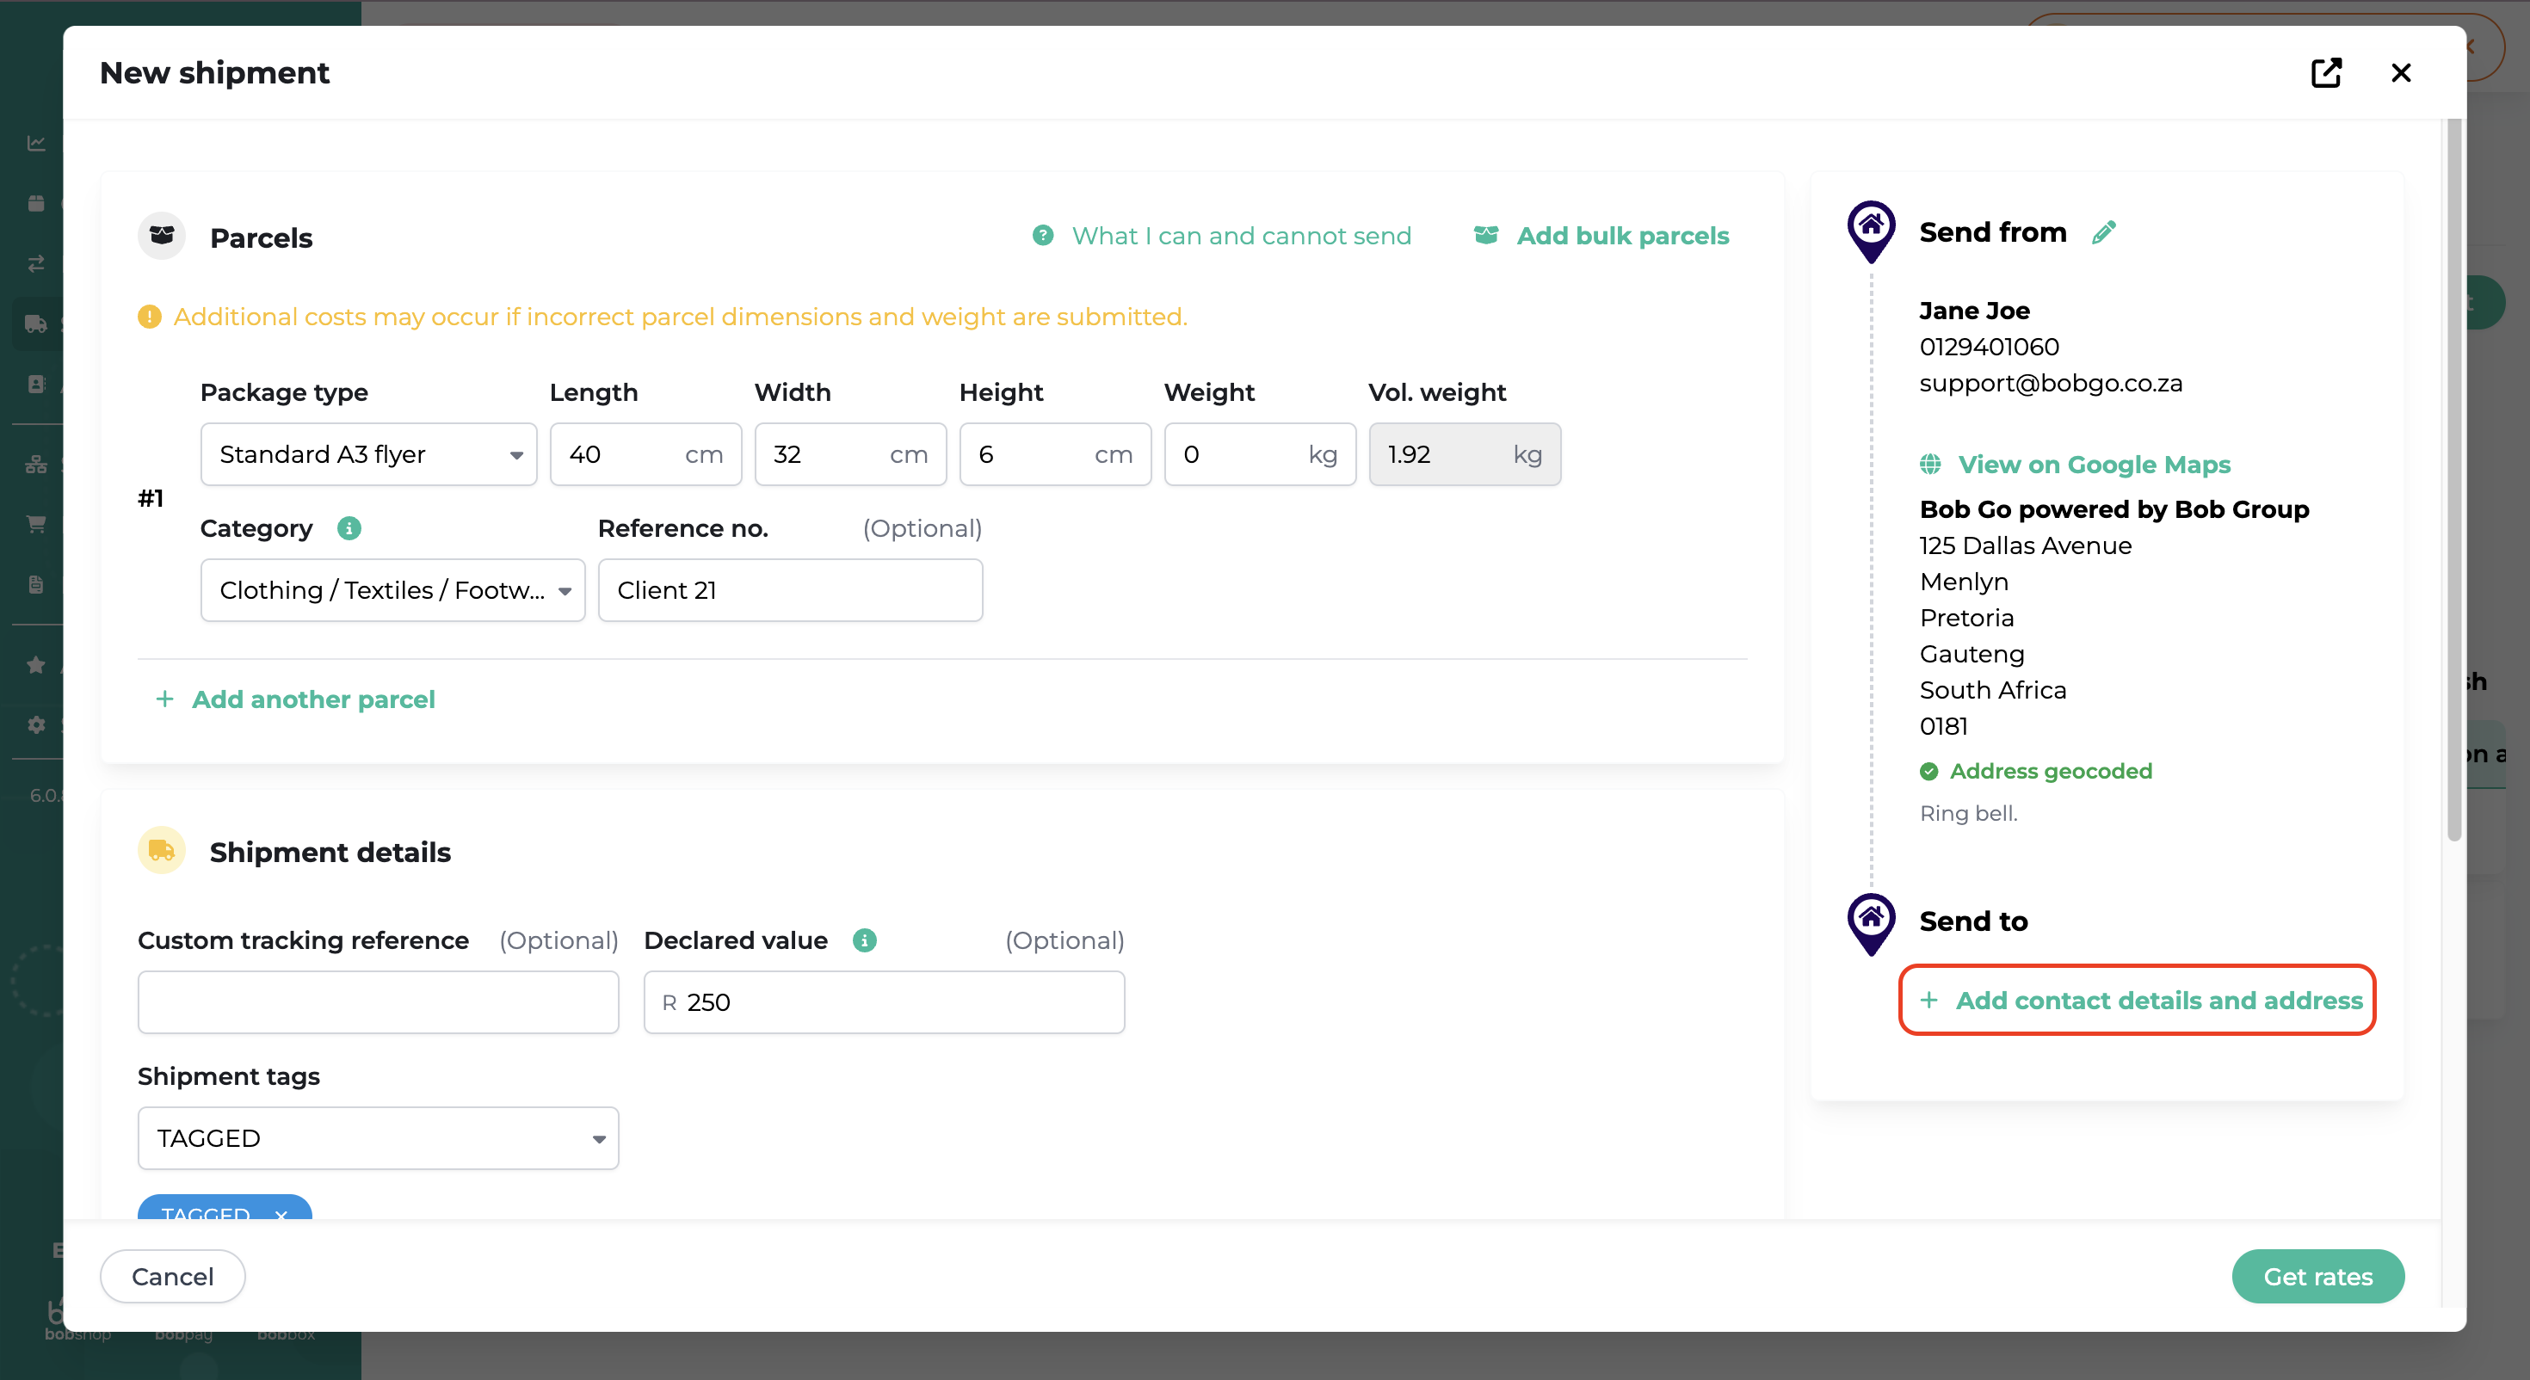This screenshot has height=1380, width=2530.
Task: Click the Width input field
Action: click(850, 453)
